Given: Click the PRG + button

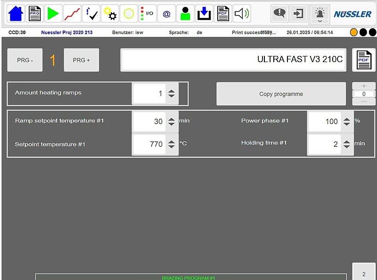Looking at the screenshot, I should click(82, 60).
